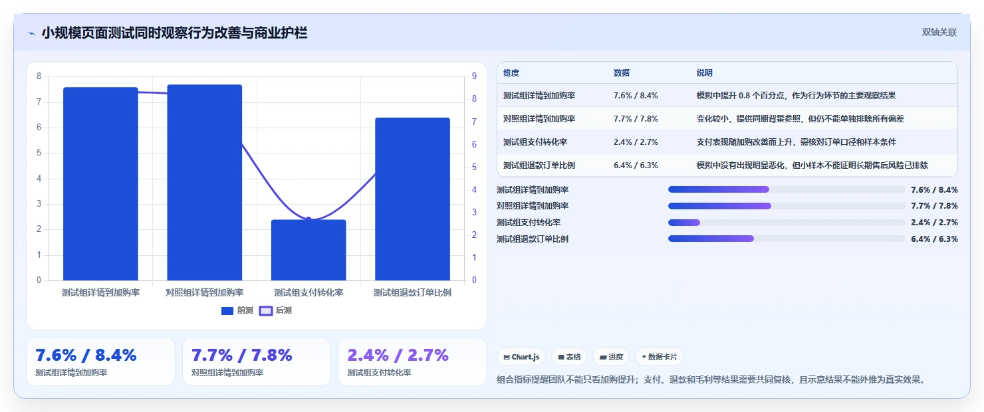Image resolution: width=984 pixels, height=412 pixels.
Task: Select the chart bar for 测试组支付转化率
Action: (308, 250)
